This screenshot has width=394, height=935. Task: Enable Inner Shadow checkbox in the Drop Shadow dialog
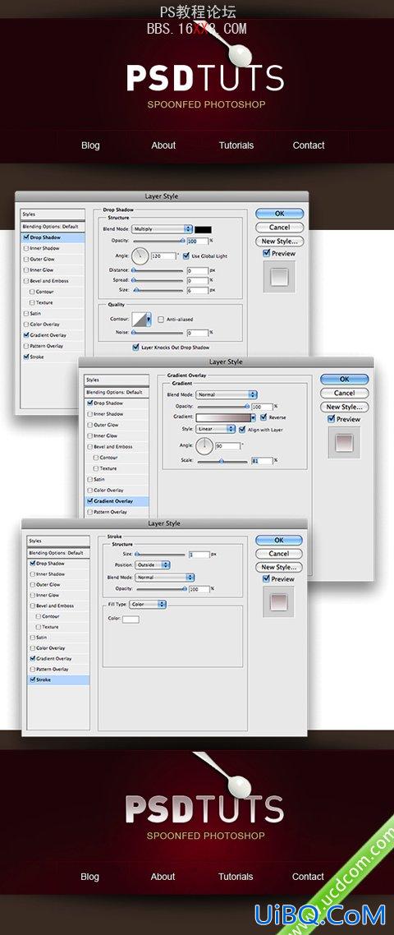click(x=25, y=248)
